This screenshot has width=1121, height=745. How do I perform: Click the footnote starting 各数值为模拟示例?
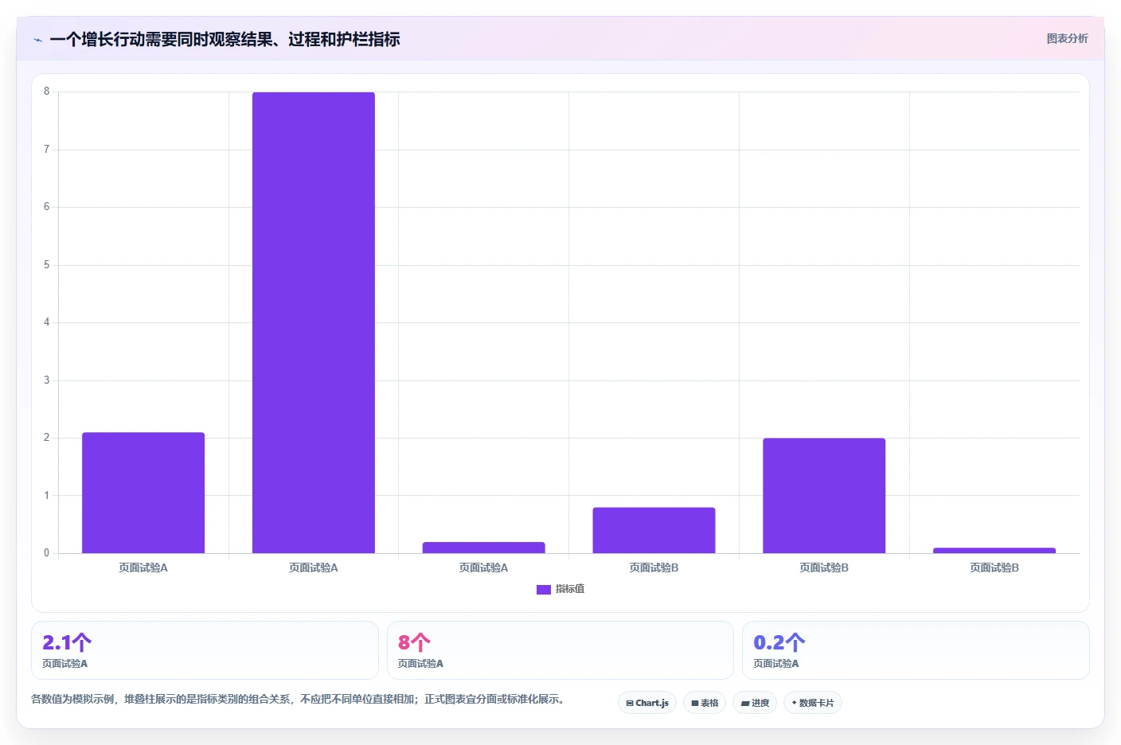point(298,699)
